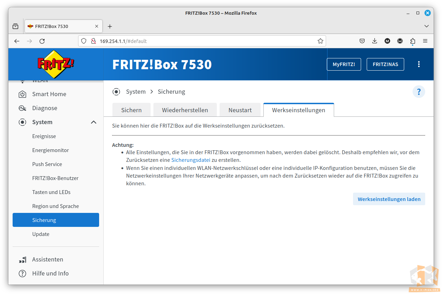Image resolution: width=442 pixels, height=294 pixels.
Task: Click the W extension icon in toolbar
Action: point(400,41)
